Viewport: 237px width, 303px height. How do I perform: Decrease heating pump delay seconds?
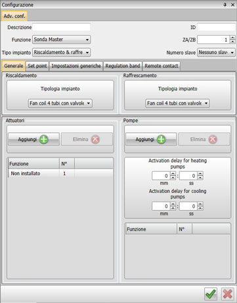(200, 178)
